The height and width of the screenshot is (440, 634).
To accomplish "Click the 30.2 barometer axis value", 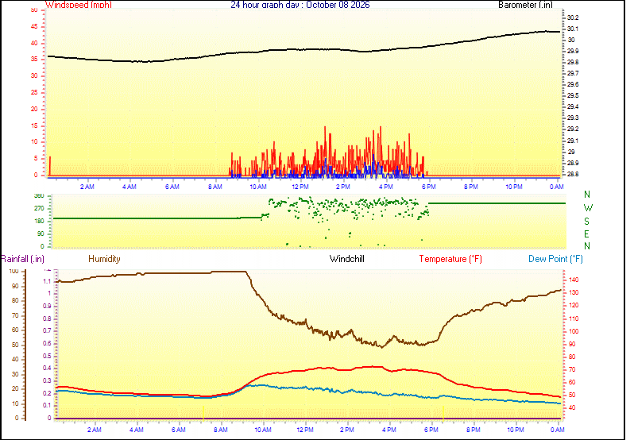I will (573, 17).
